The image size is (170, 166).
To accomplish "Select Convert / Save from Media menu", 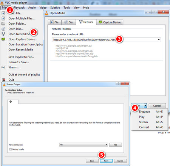I will [x=19, y=62].
